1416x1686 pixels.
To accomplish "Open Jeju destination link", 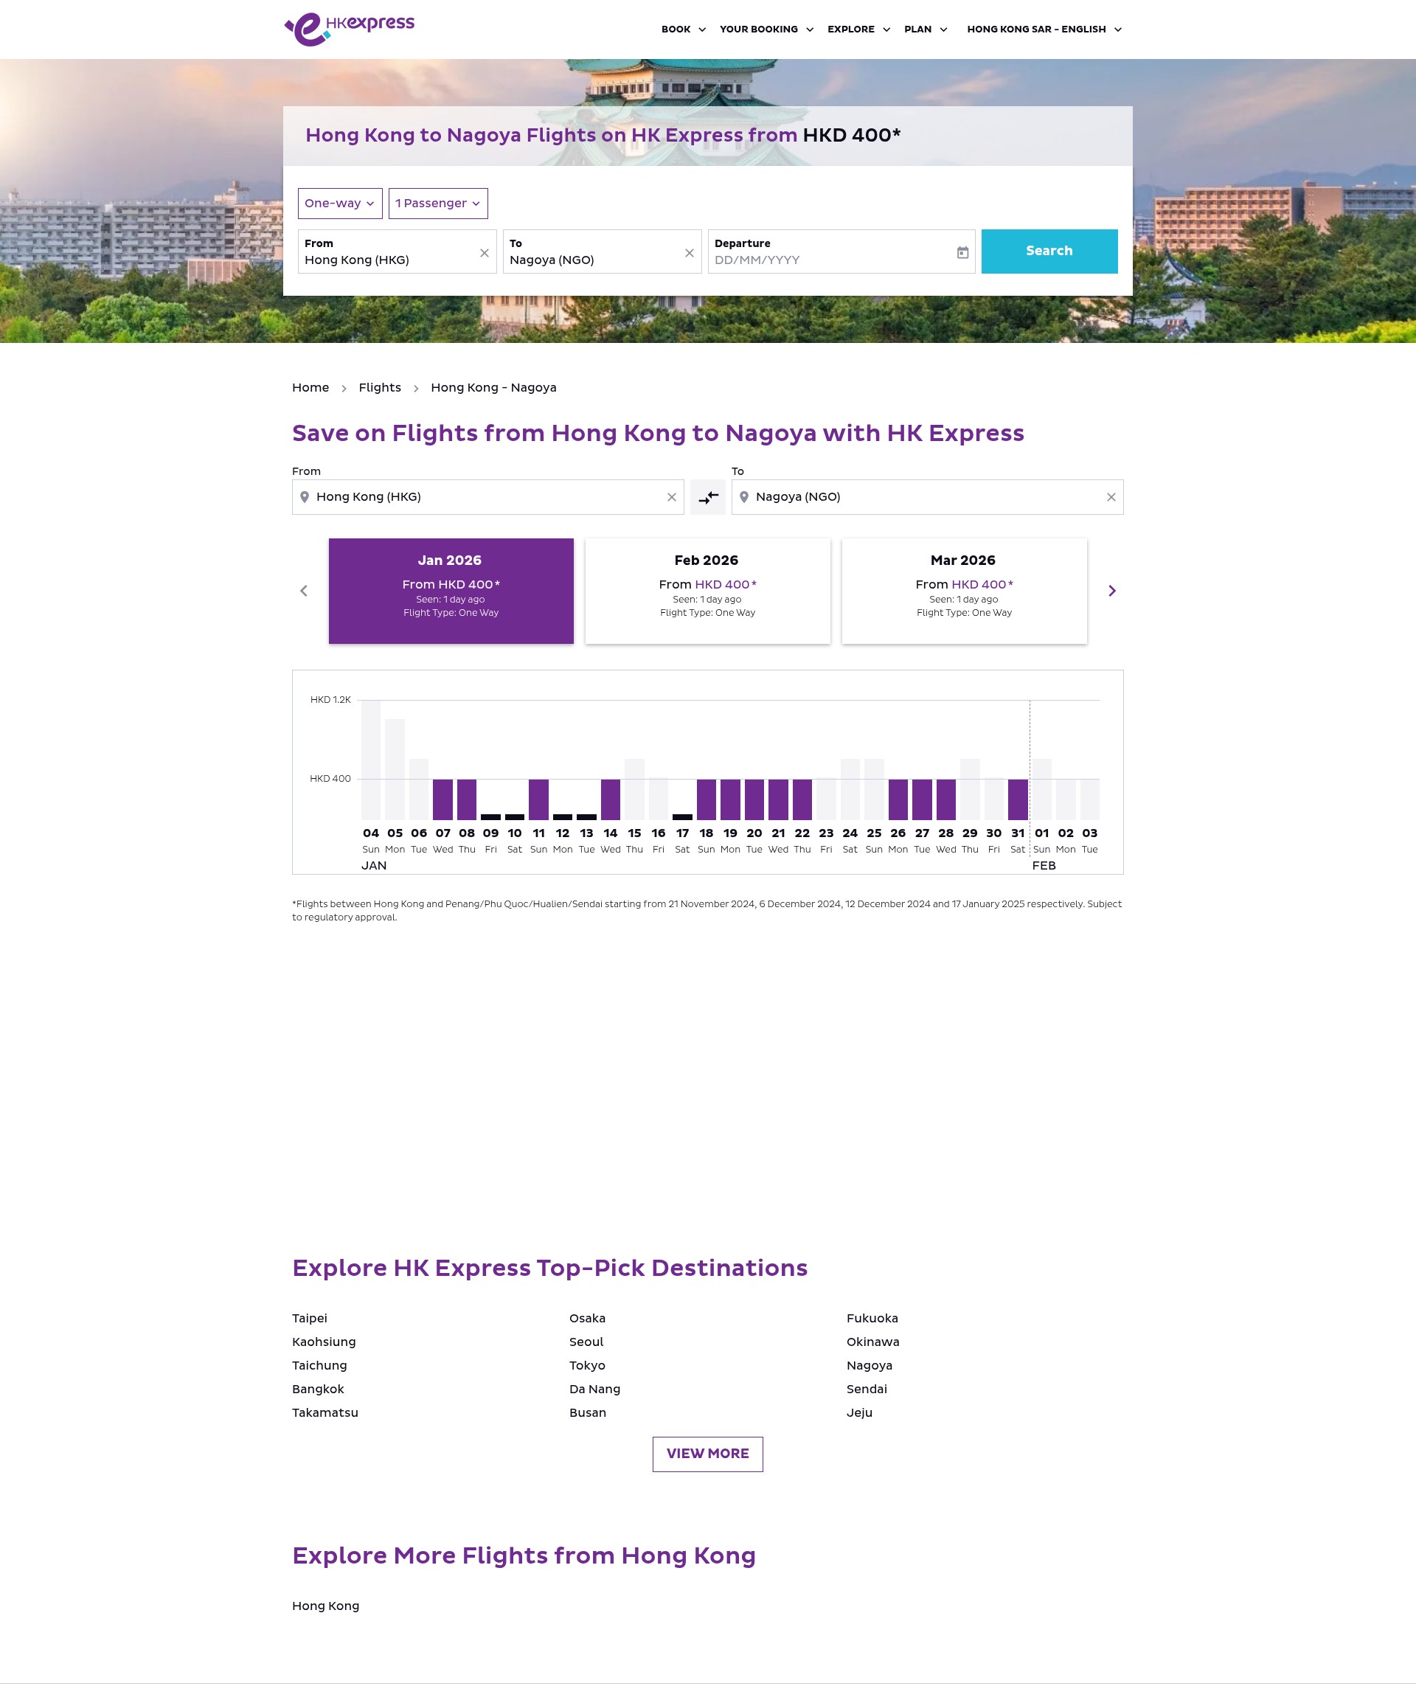I will pos(859,1412).
